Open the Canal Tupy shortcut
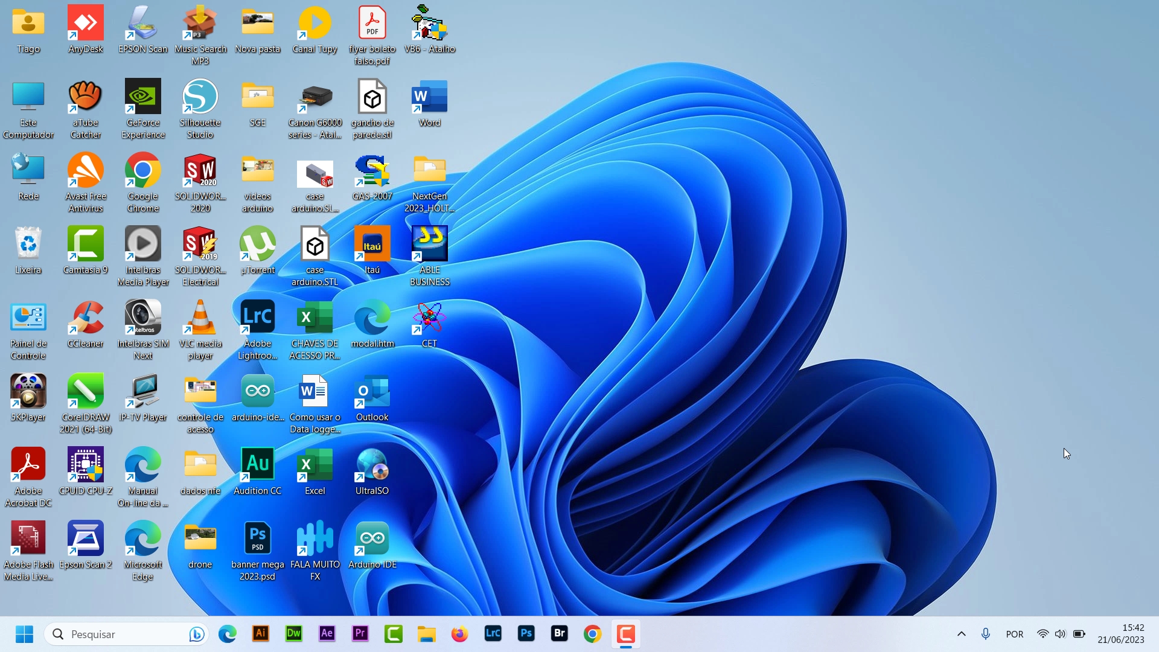 (x=314, y=30)
